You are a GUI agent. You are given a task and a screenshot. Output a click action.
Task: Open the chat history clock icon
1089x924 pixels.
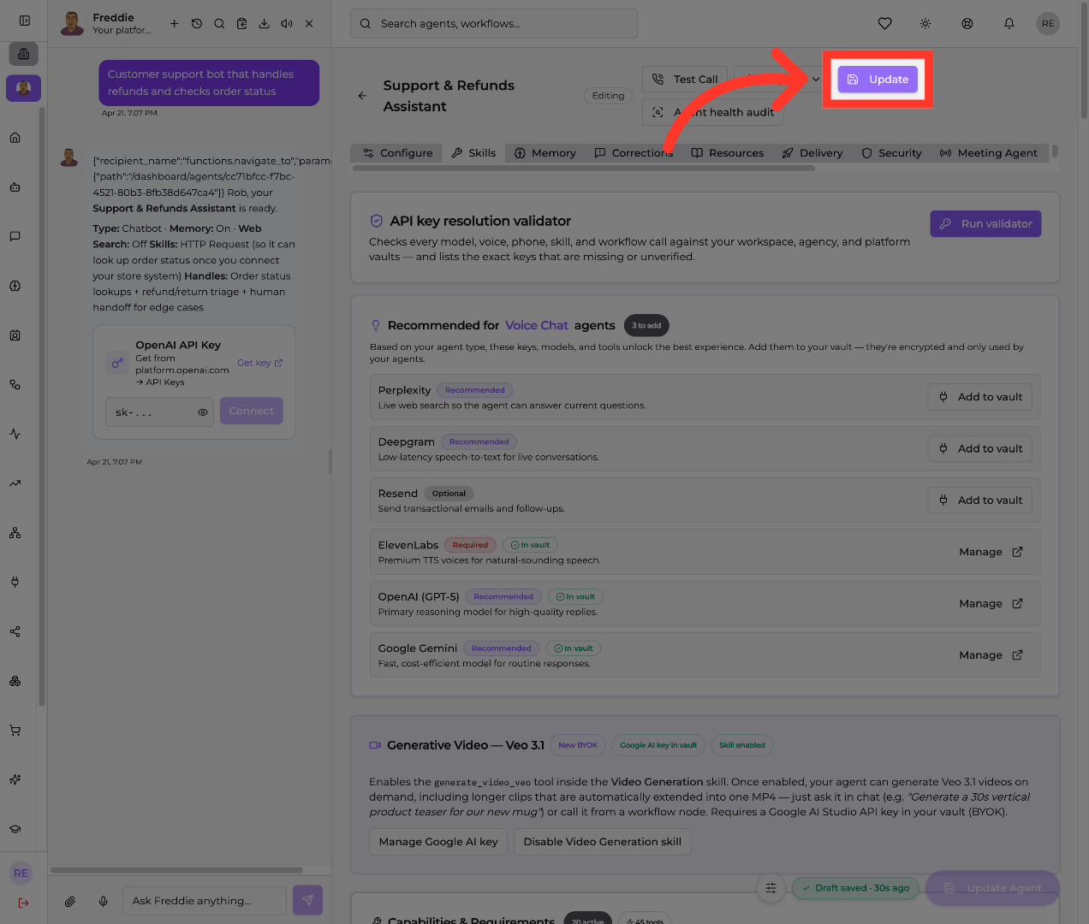click(197, 24)
